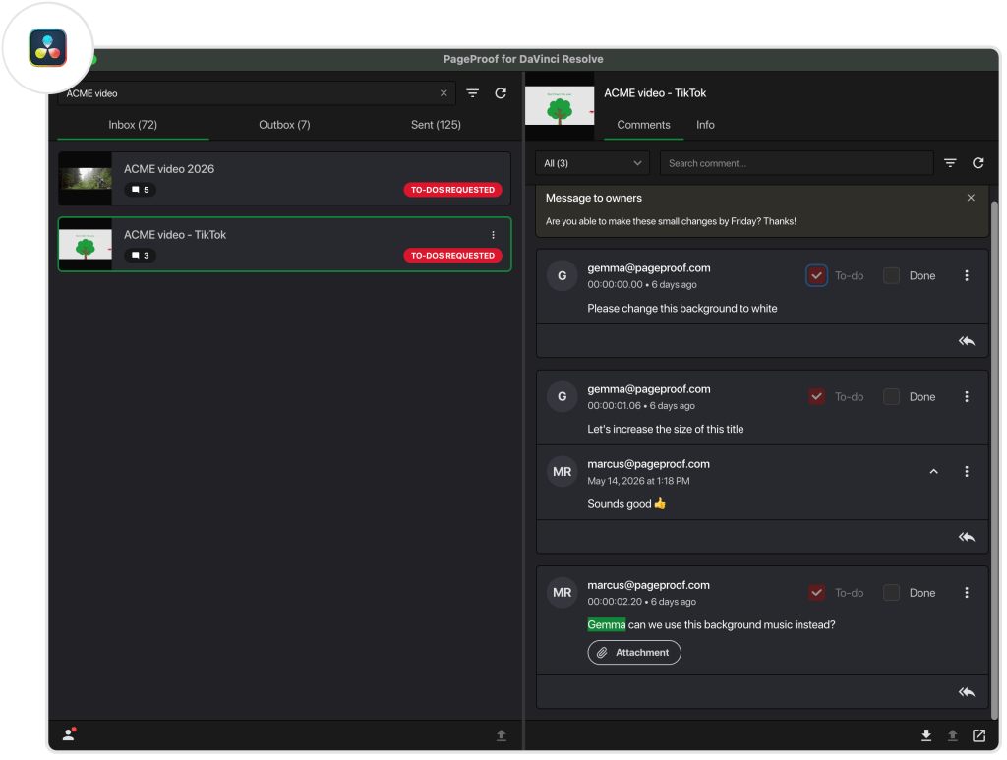Open more options for increase title size comment
1007x760 pixels.
[x=967, y=396]
